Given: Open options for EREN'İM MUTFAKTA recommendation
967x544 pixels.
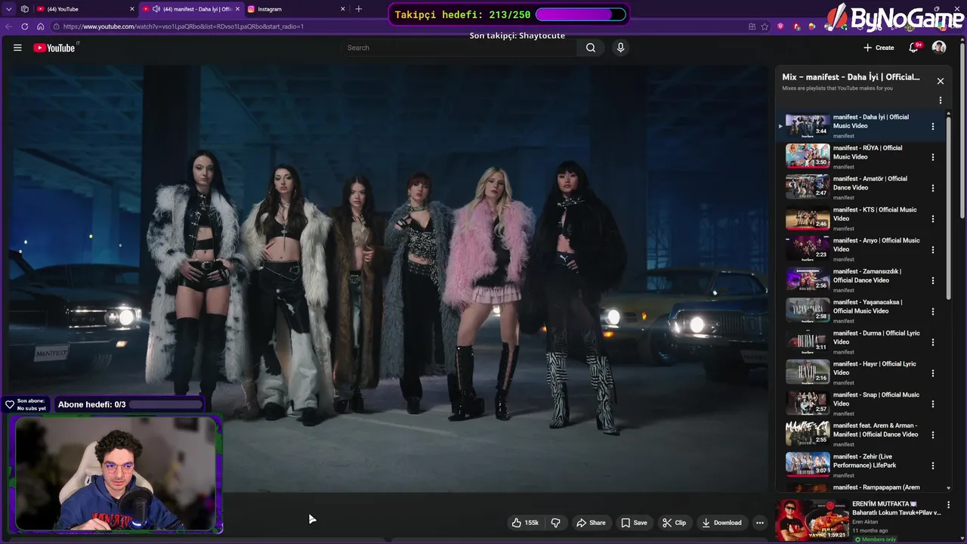Looking at the screenshot, I should point(949,505).
